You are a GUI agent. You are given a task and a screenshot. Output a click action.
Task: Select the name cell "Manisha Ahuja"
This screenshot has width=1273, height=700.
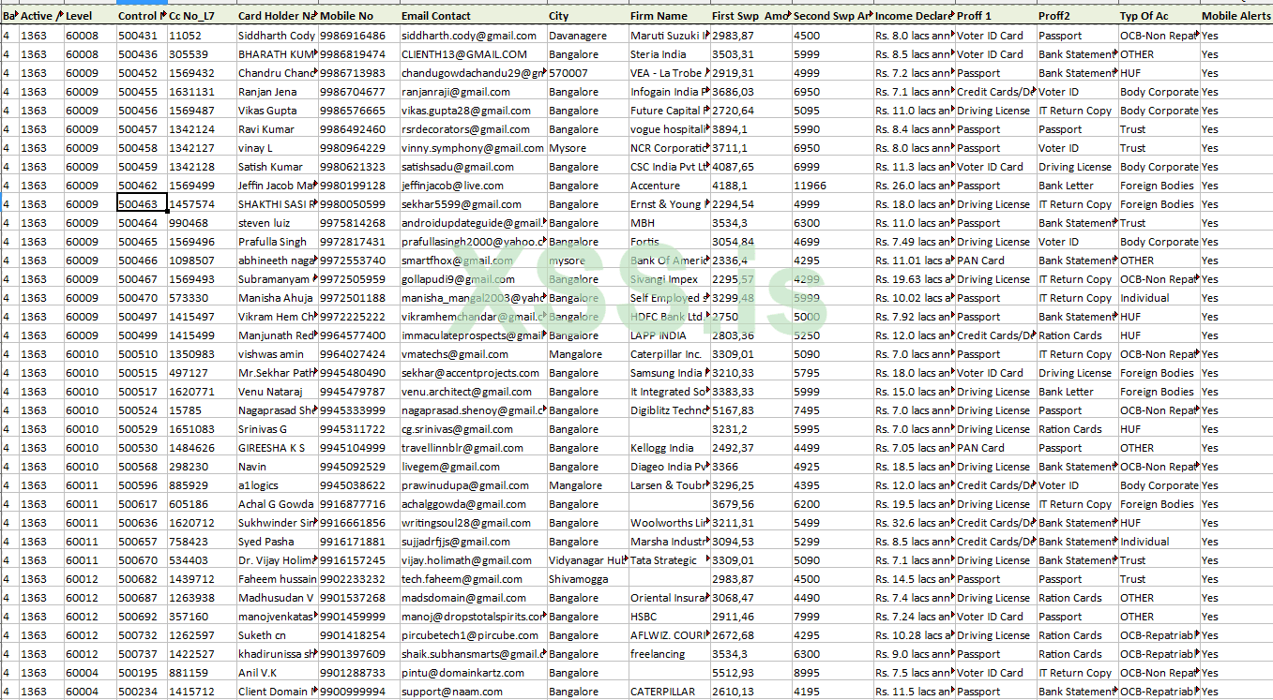(x=277, y=298)
